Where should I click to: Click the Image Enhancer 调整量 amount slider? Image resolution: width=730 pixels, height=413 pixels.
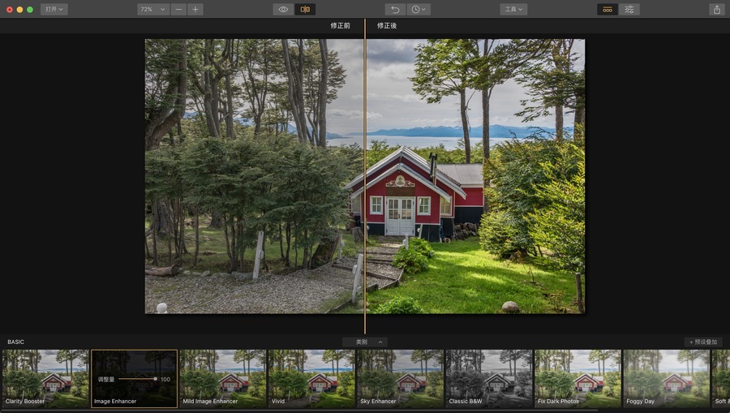137,379
